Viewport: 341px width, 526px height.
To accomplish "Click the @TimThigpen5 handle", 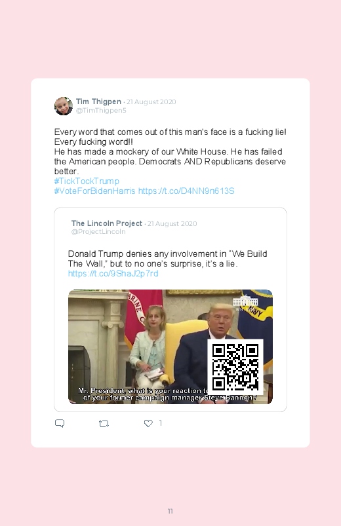I will tap(101, 110).
